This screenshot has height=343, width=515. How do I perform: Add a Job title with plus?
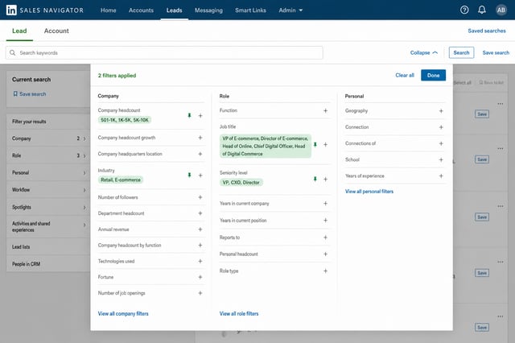click(325, 145)
